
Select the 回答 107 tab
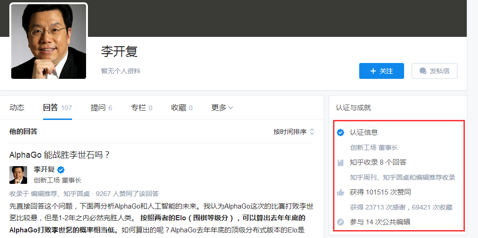58,108
